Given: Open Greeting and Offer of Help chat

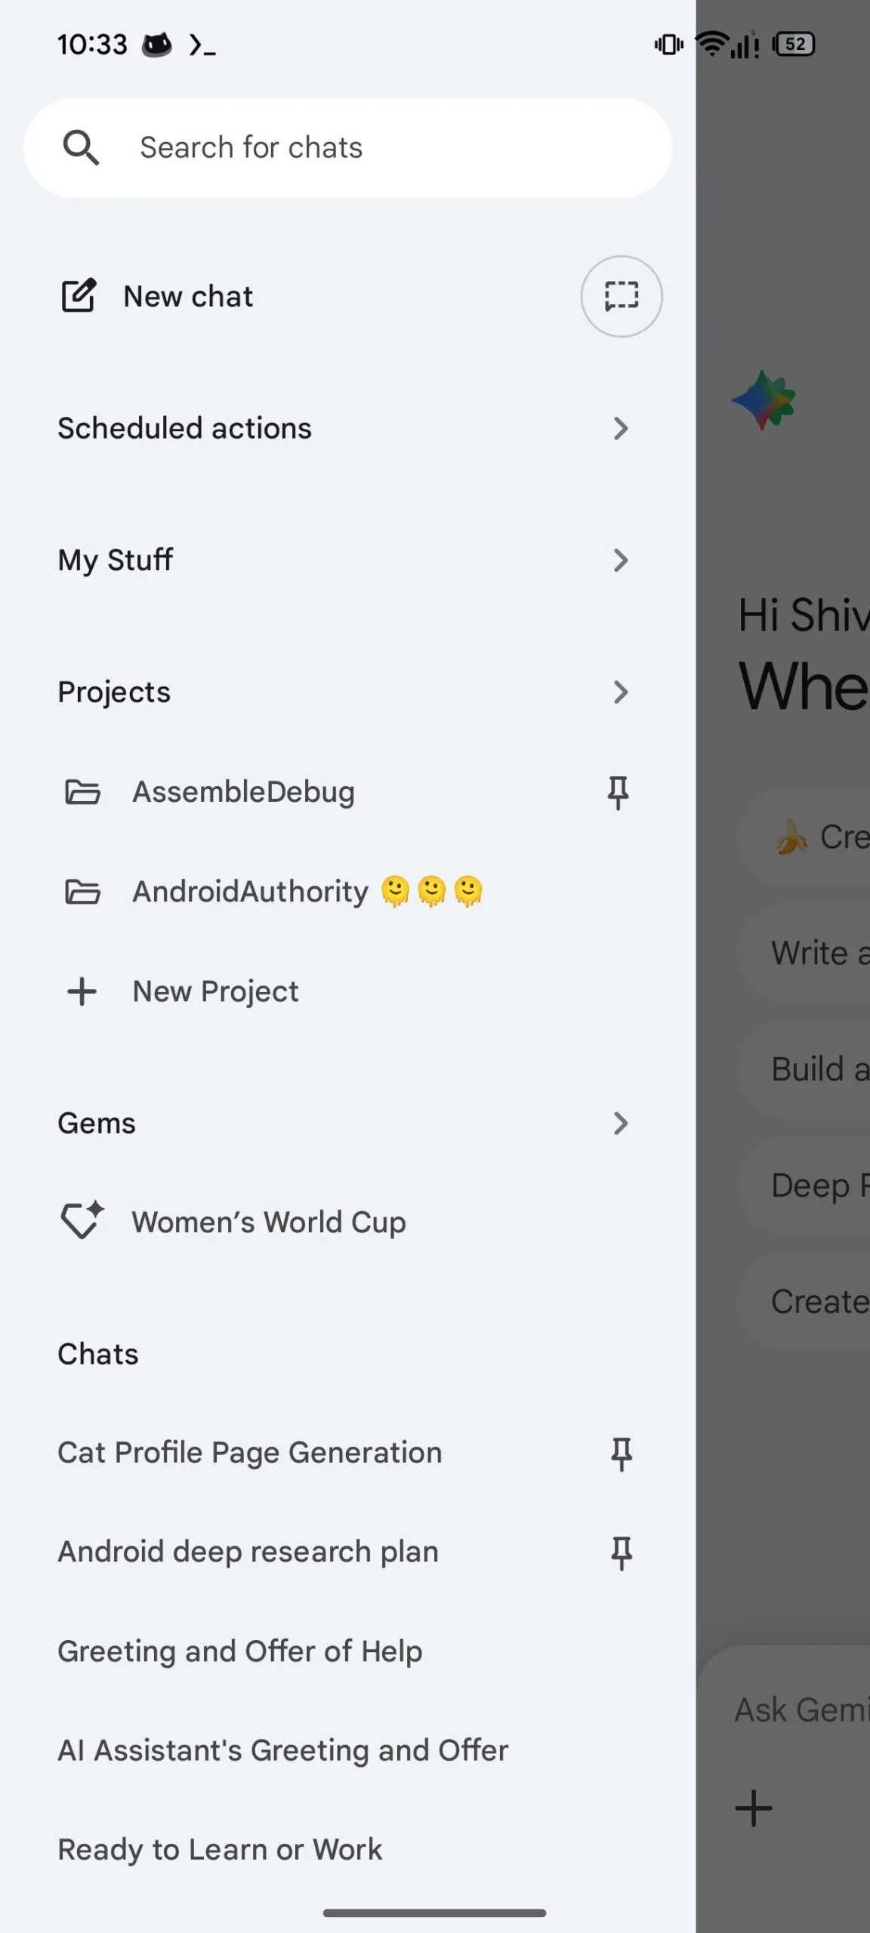Looking at the screenshot, I should tap(240, 1651).
